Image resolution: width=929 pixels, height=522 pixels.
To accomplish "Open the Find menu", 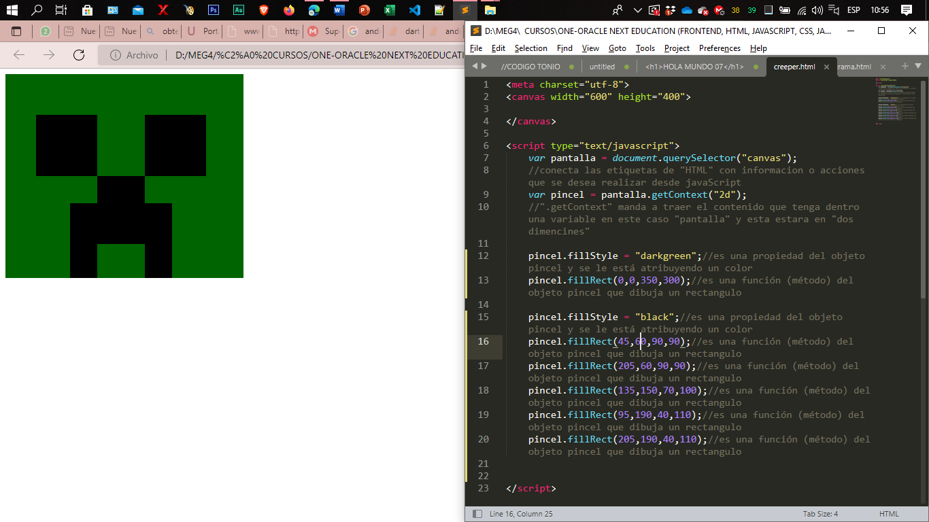I will (x=564, y=48).
